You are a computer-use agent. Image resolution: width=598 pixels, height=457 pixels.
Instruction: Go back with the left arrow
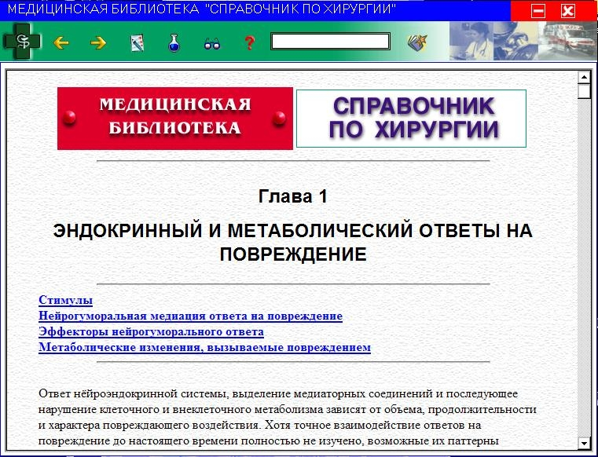pos(61,43)
